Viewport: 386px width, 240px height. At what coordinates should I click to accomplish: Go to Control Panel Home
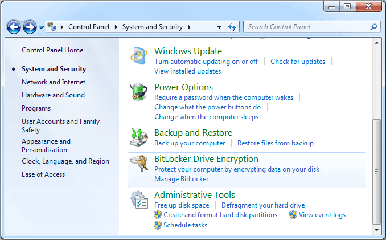click(52, 50)
